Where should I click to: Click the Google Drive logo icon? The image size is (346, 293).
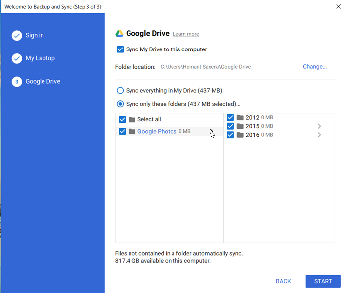tap(119, 34)
